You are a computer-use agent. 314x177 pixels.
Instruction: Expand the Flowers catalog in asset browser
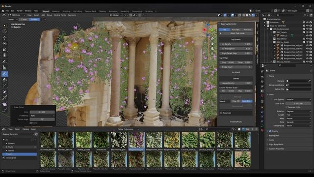[x=6, y=144]
